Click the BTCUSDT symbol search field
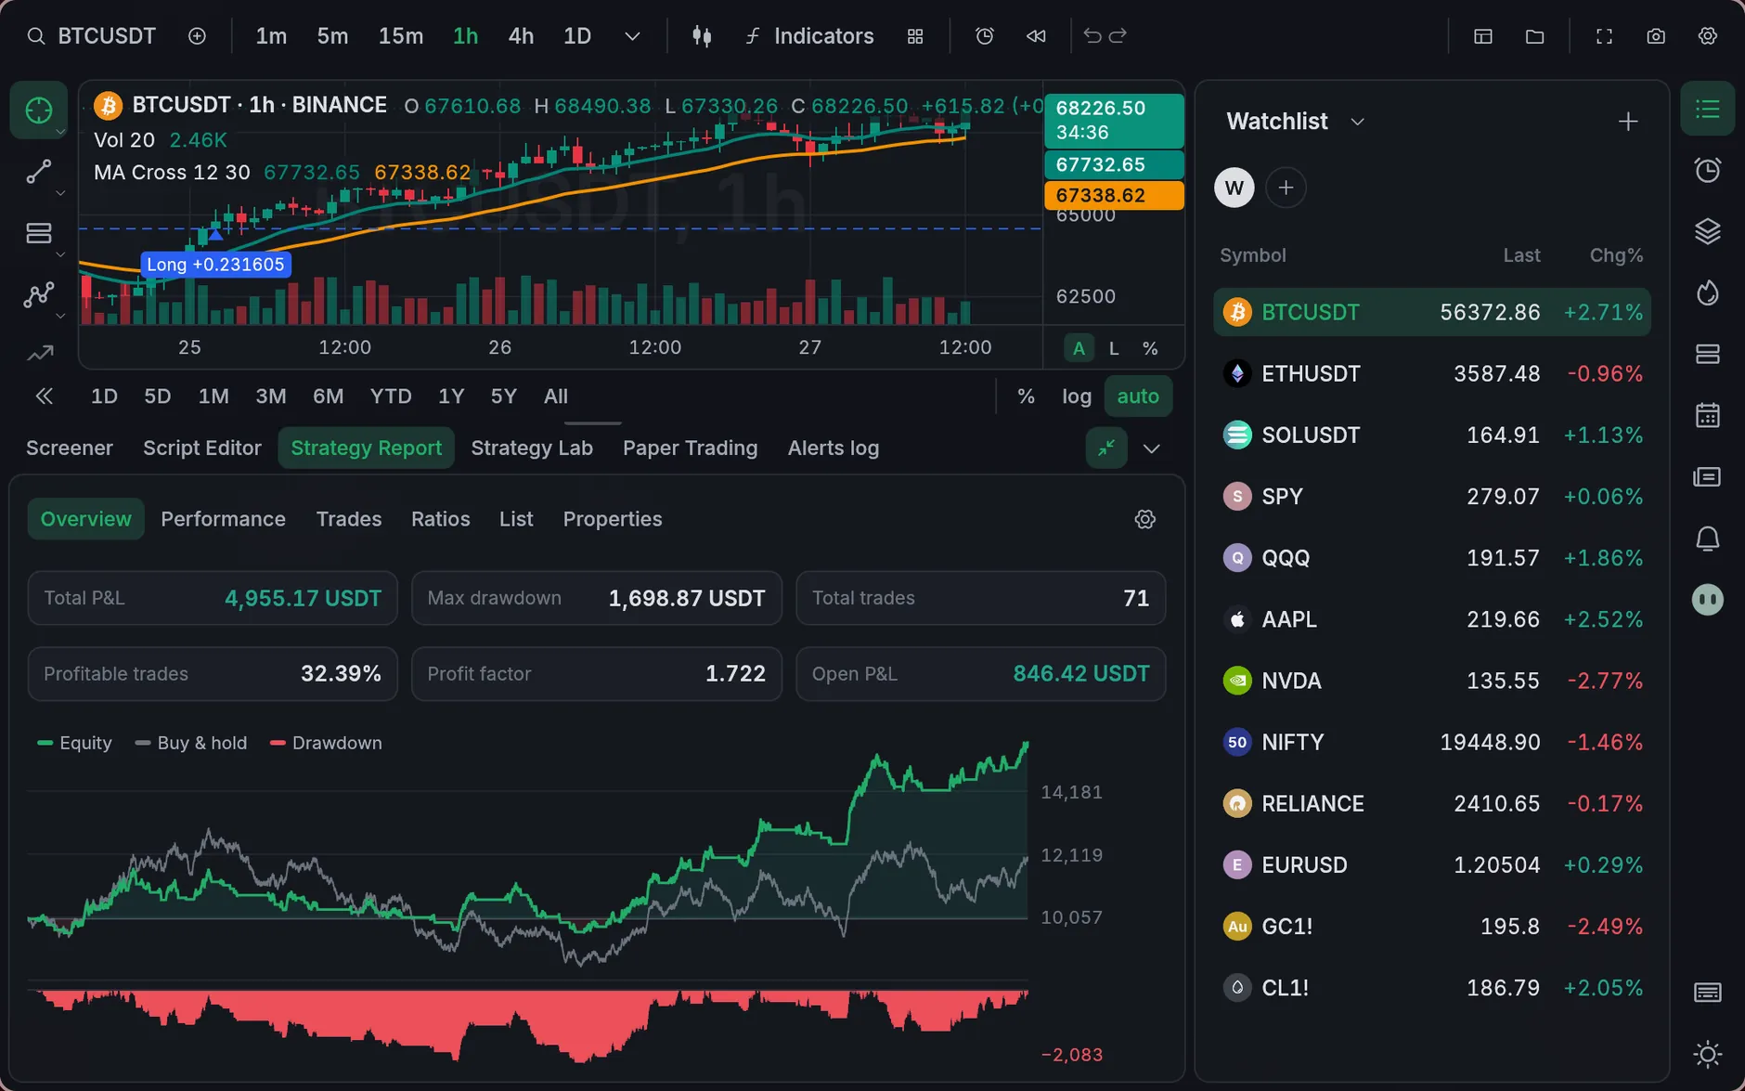This screenshot has width=1745, height=1091. [x=91, y=36]
